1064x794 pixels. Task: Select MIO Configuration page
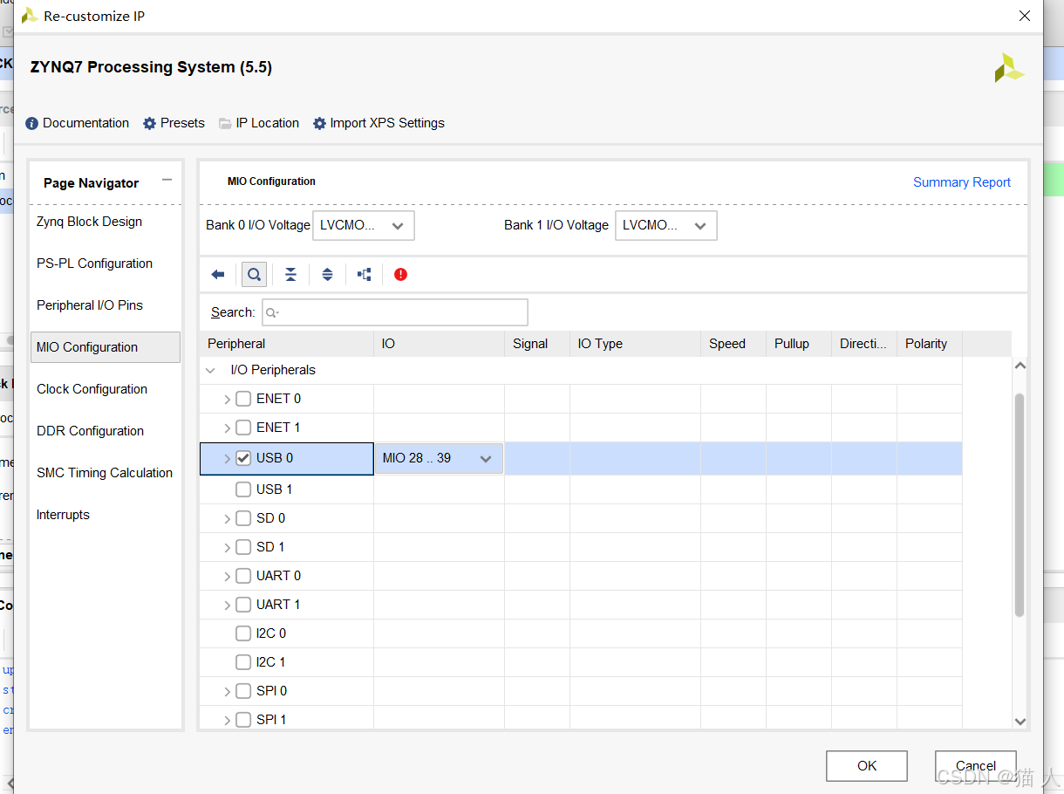point(106,347)
